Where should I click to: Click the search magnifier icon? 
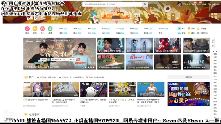click(x=145, y=4)
